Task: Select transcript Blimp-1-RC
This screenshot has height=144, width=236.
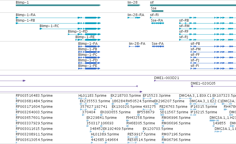Action: point(70,29)
